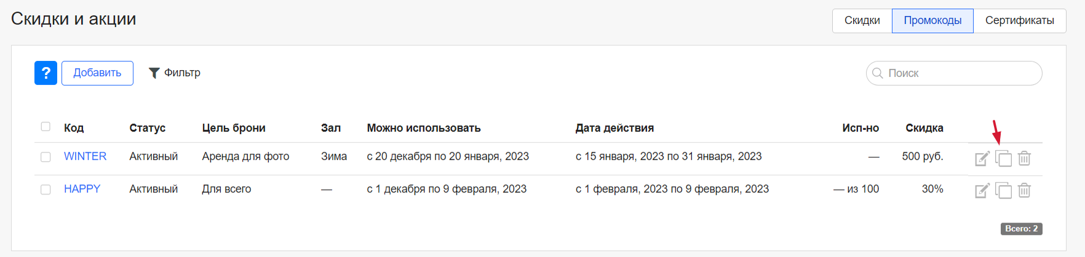Focus the Поиск search field
The image size is (1085, 257).
click(954, 73)
